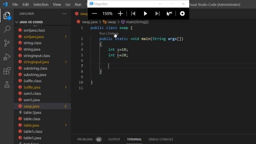This screenshot has width=256, height=144.
Task: Open the View menu
Action: (57, 4)
